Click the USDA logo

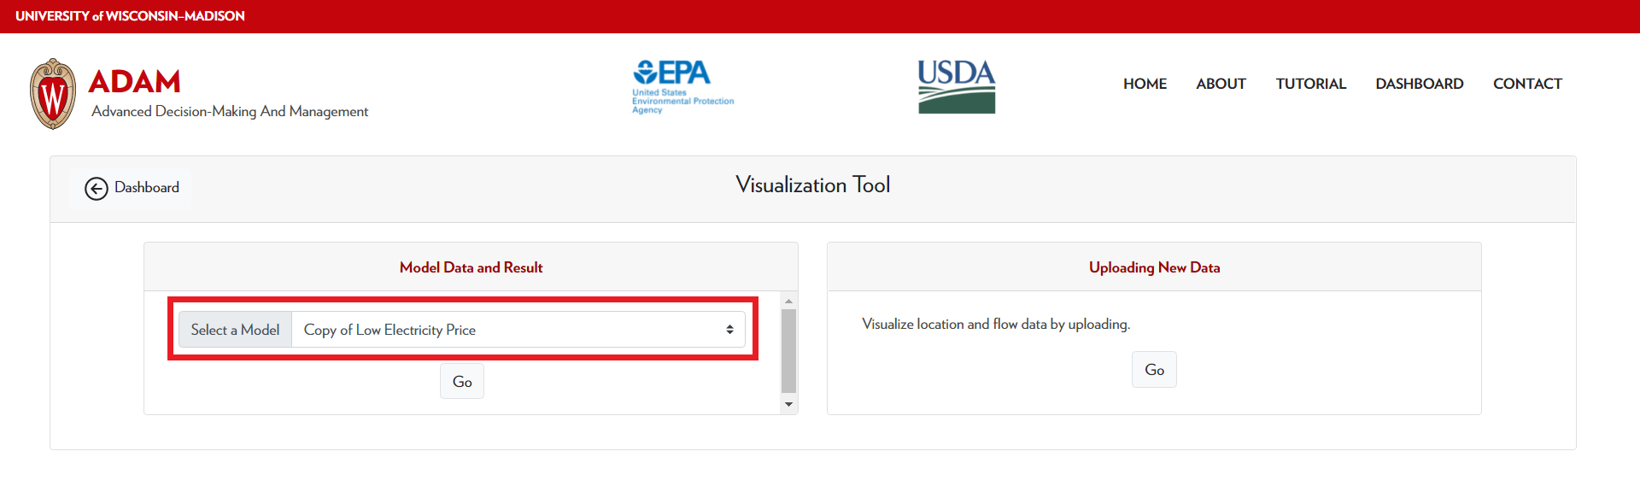[956, 86]
